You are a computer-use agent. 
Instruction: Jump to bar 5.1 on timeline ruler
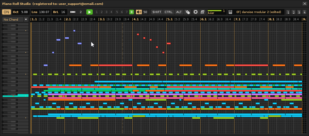click(x=170, y=19)
